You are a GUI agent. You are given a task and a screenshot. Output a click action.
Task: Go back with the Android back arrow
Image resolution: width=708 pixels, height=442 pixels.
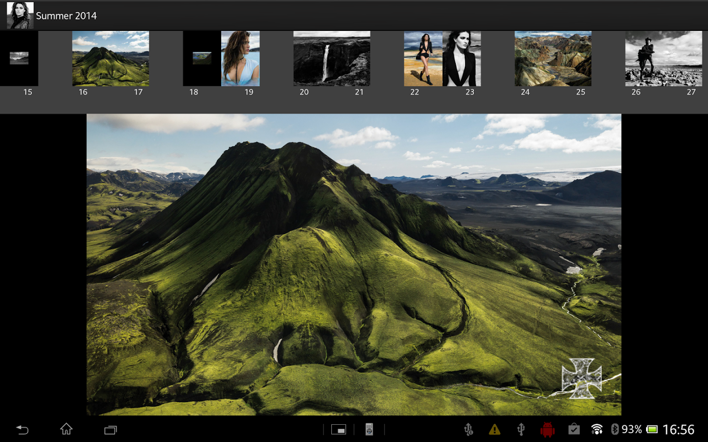tap(22, 430)
